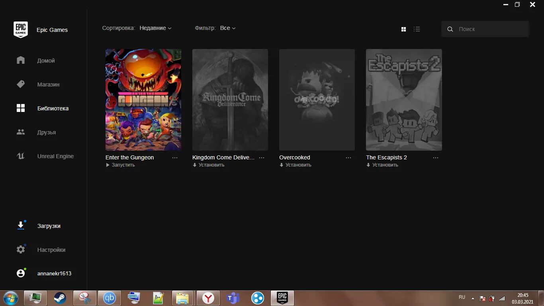
Task: Click the Kingdom Come Deliverance cover art
Action: coord(230,100)
